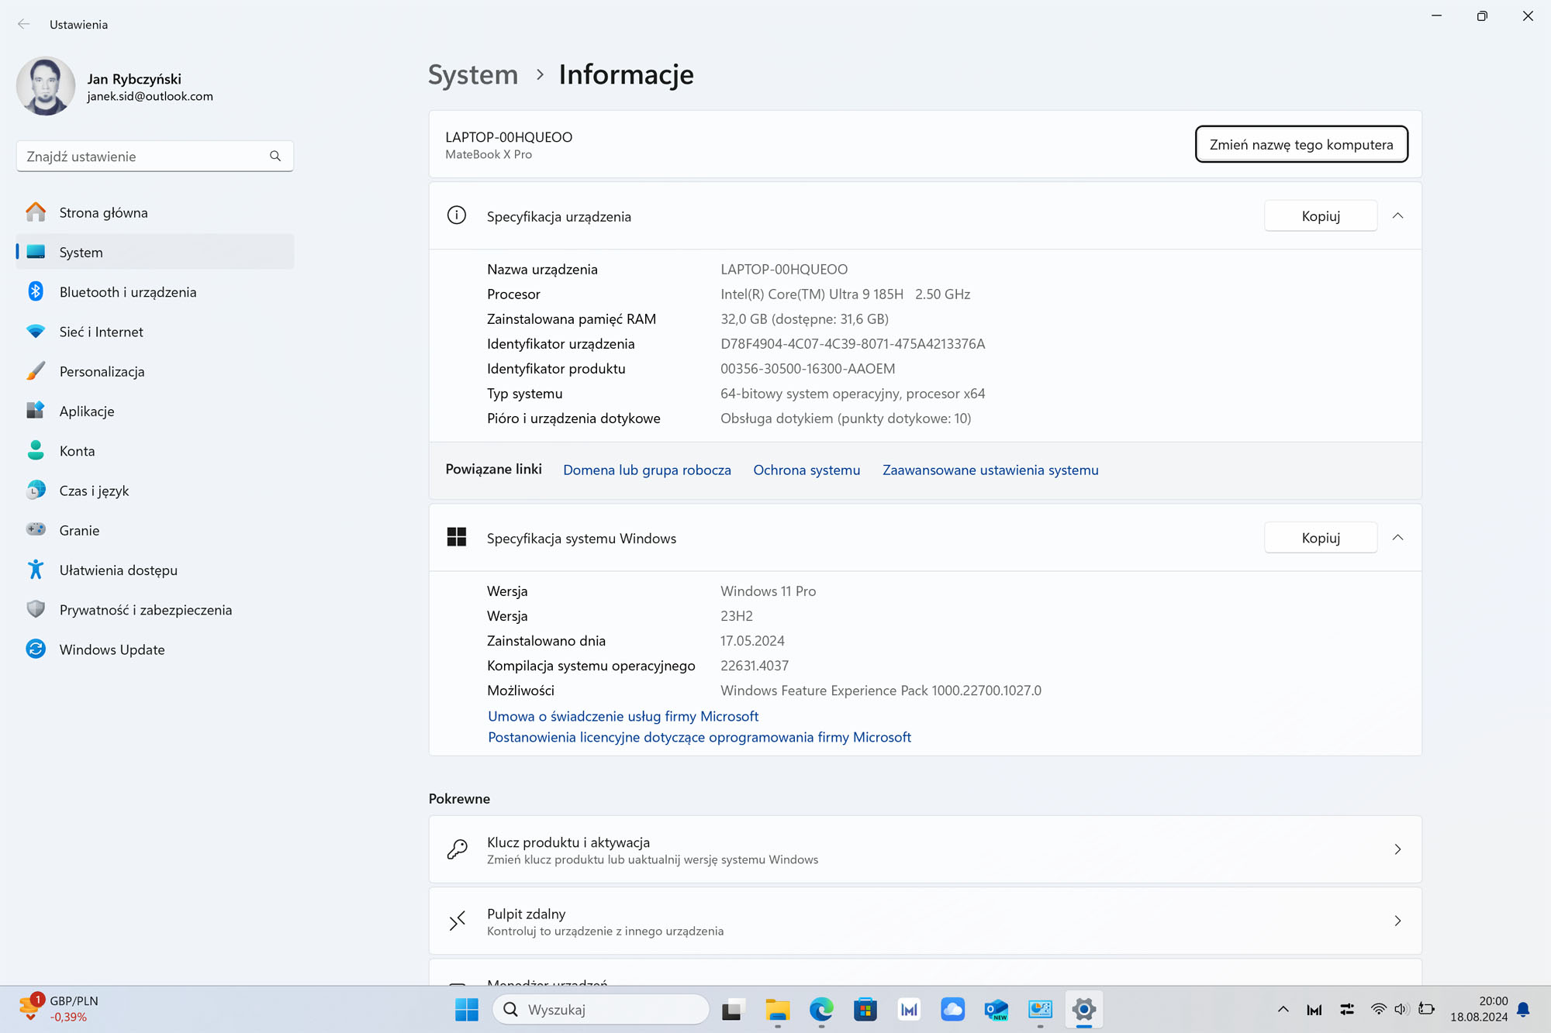1551x1033 pixels.
Task: Click the magnifier icon in settings search
Action: click(x=275, y=156)
